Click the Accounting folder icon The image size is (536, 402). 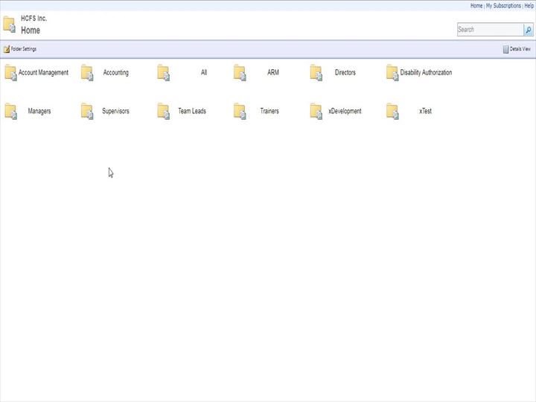87,73
